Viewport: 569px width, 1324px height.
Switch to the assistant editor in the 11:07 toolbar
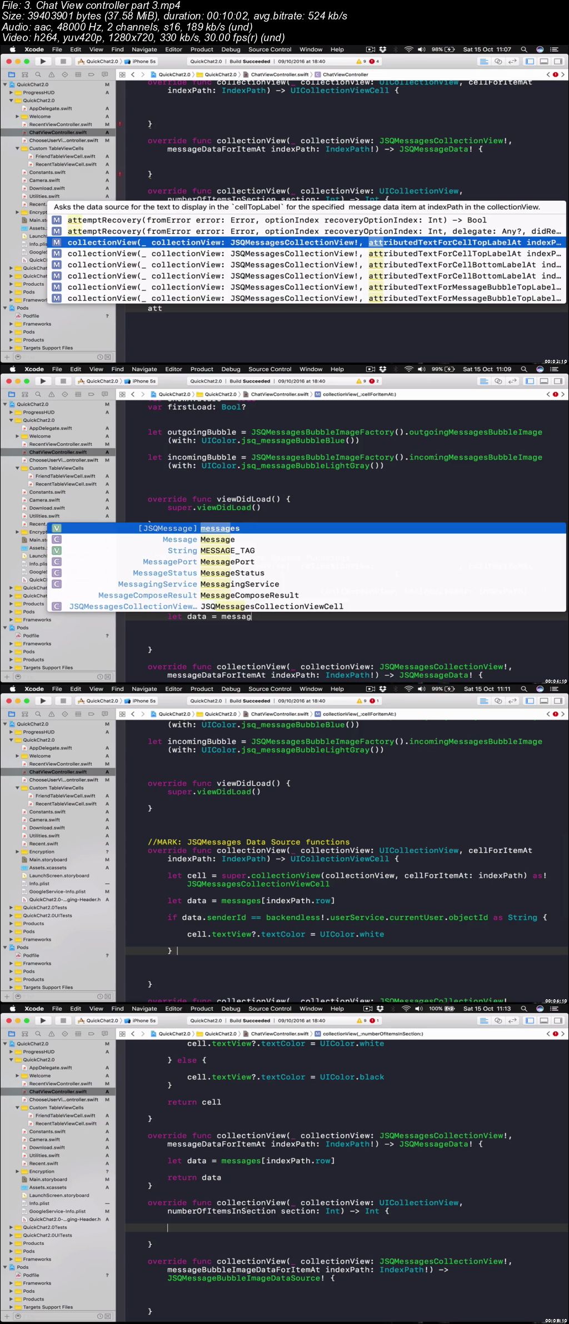(498, 61)
